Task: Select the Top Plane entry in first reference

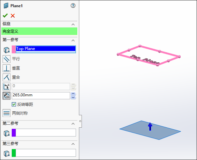Action: coord(46,49)
